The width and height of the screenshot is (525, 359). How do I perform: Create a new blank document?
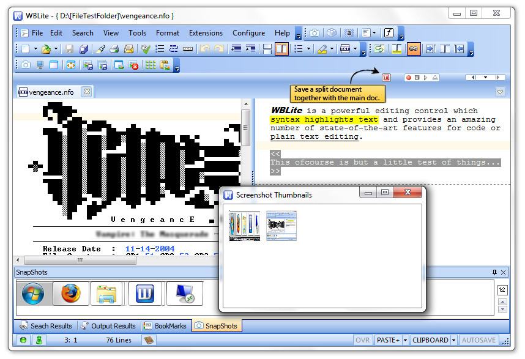point(26,49)
